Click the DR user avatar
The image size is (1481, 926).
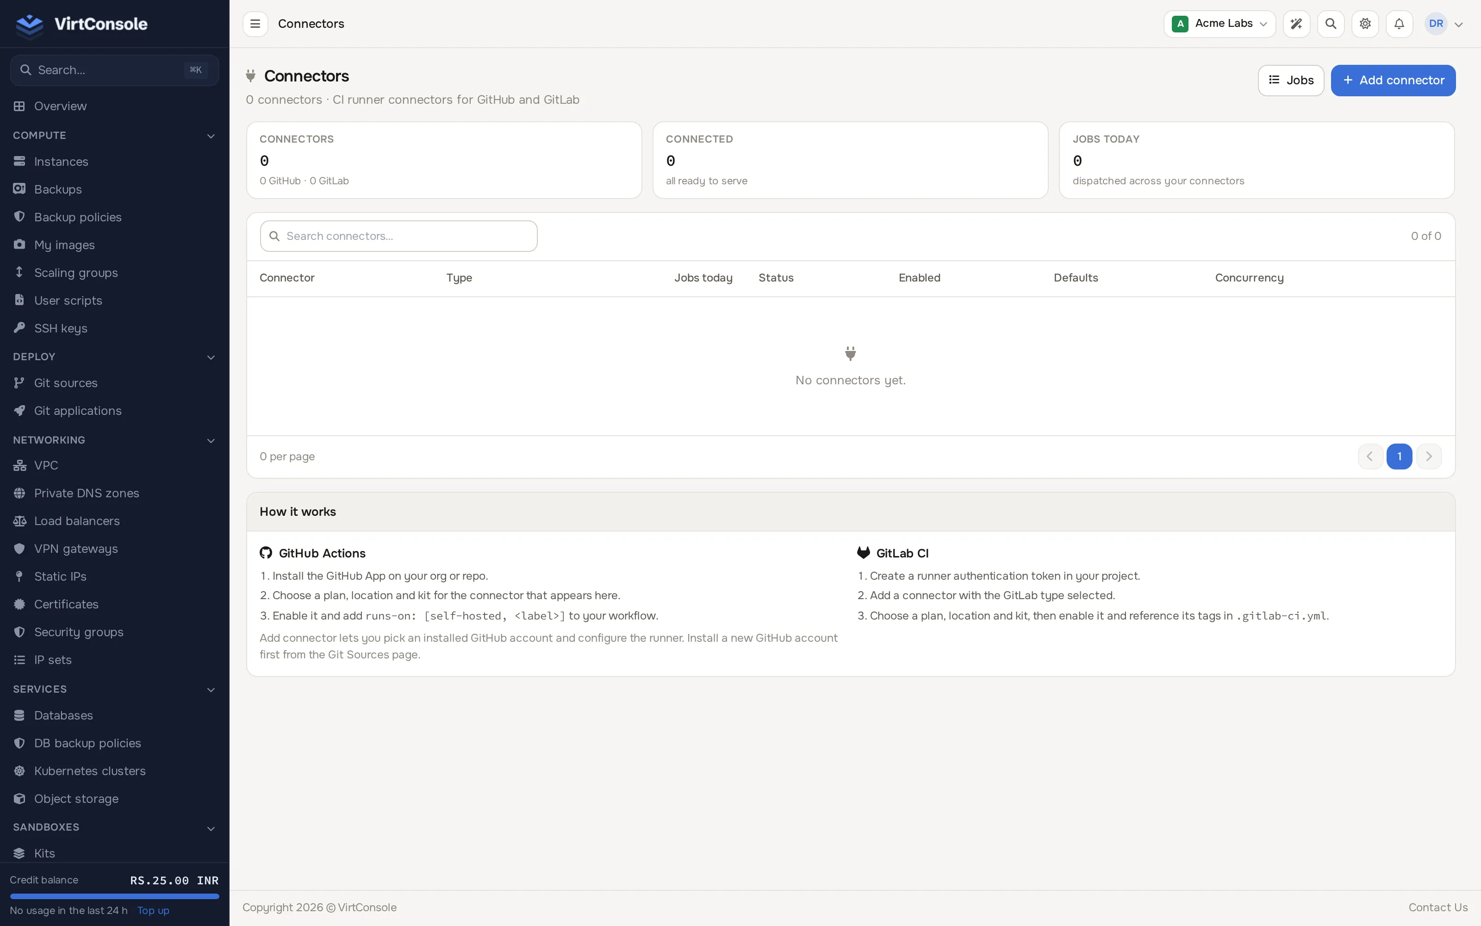coord(1436,24)
